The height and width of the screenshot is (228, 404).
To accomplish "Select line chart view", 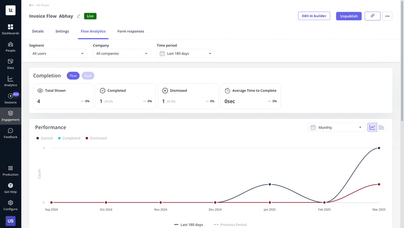I will point(372,128).
